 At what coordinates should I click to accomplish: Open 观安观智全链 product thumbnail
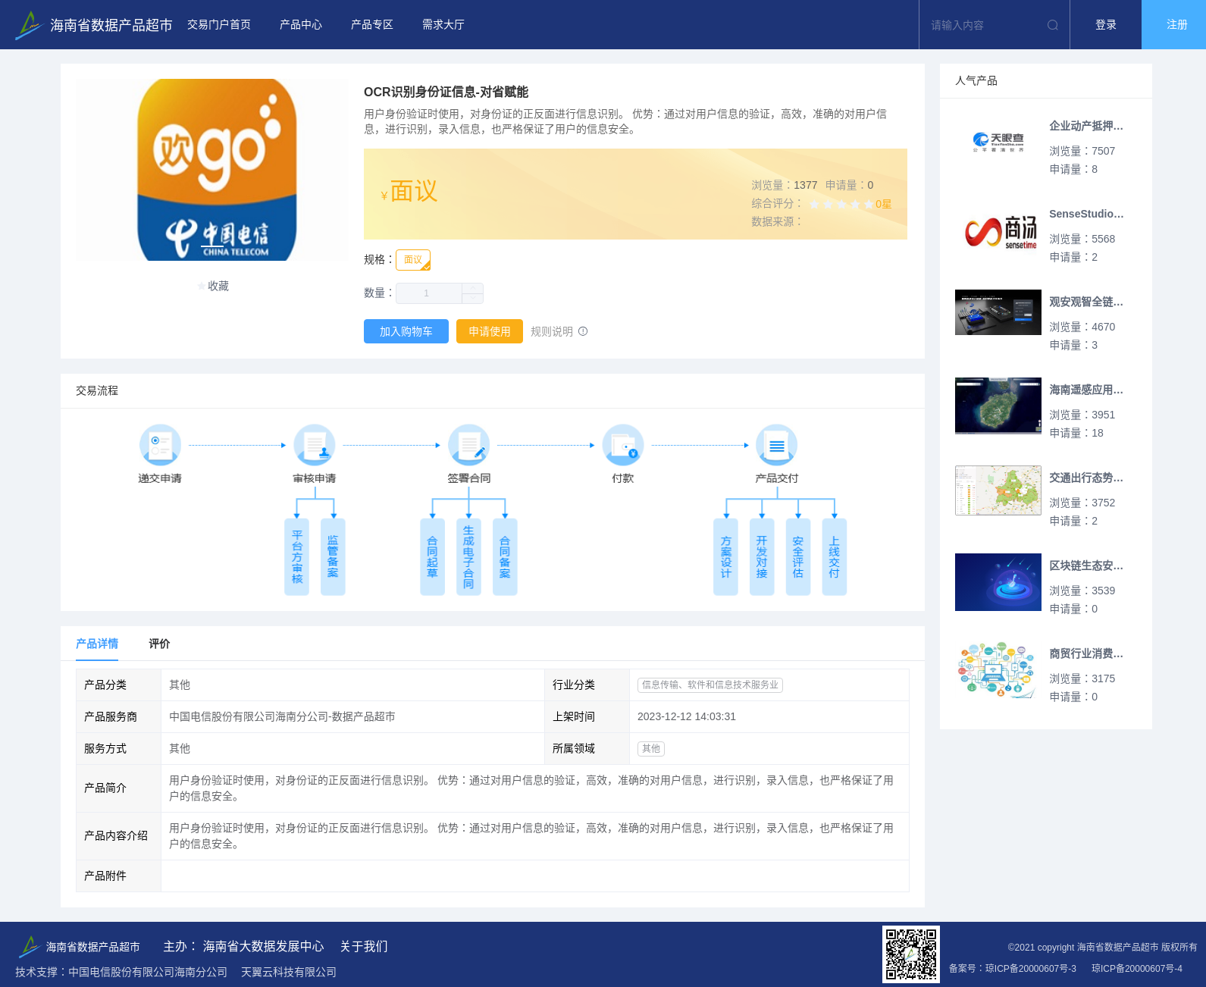pos(998,312)
